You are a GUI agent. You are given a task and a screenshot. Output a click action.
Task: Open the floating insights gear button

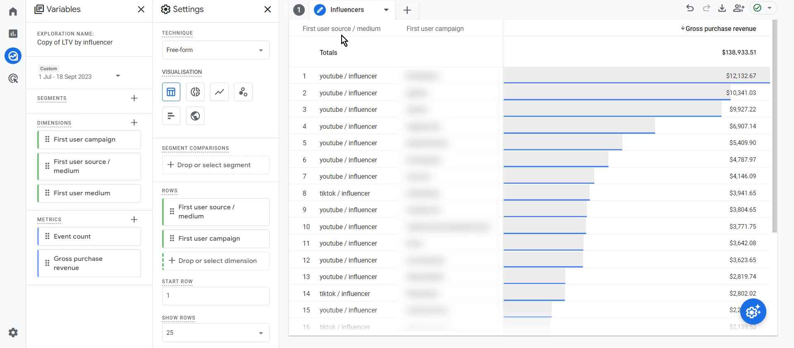(753, 311)
